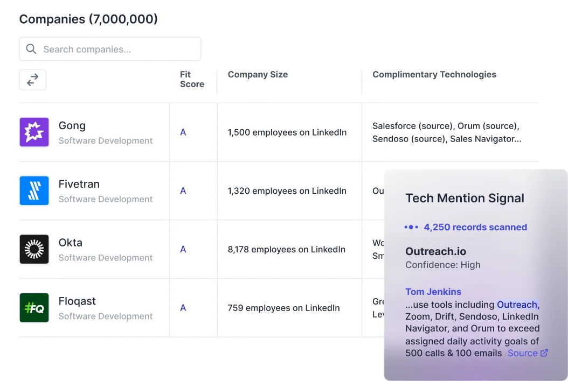Click 1,320 employees on LinkedIn cell
This screenshot has width=568, height=381.
coord(287,191)
